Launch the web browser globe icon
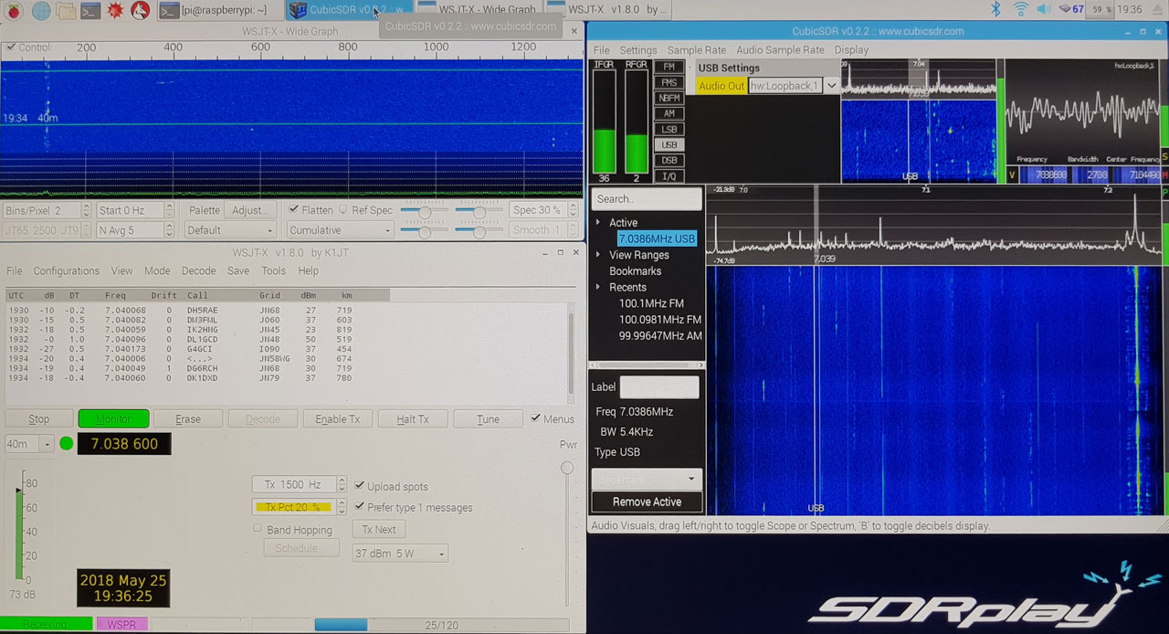 (x=41, y=10)
